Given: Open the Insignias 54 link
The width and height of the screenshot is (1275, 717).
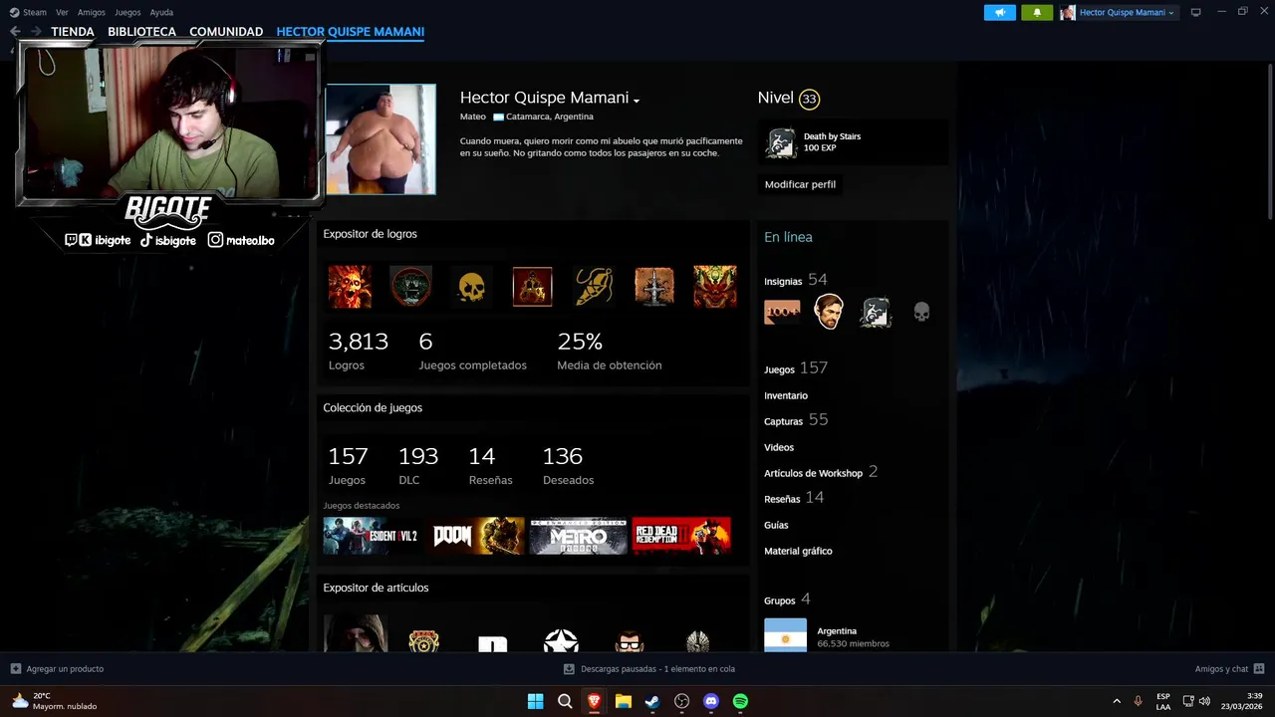Looking at the screenshot, I should pyautogui.click(x=796, y=280).
